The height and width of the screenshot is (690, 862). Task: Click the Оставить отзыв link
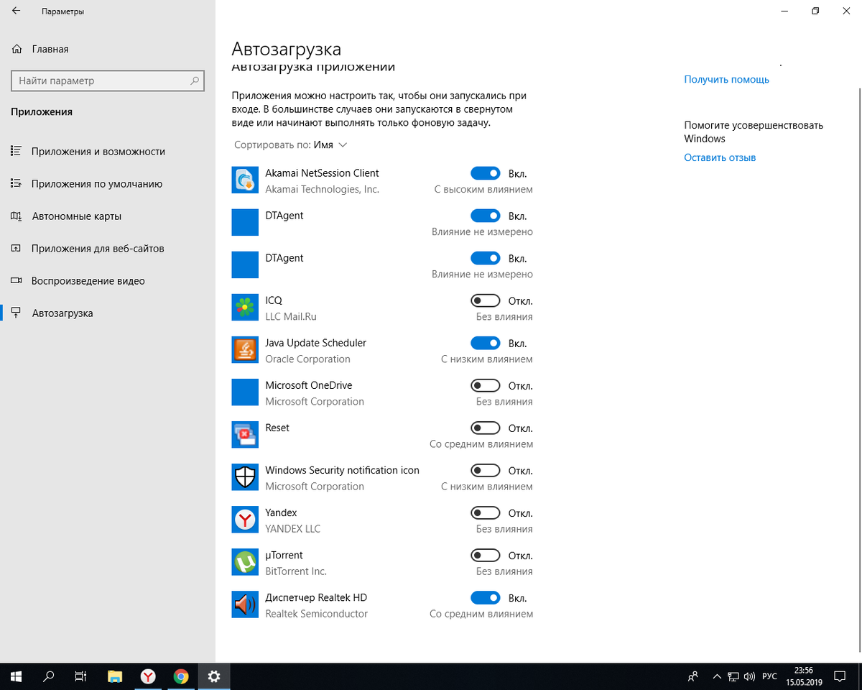click(x=720, y=157)
